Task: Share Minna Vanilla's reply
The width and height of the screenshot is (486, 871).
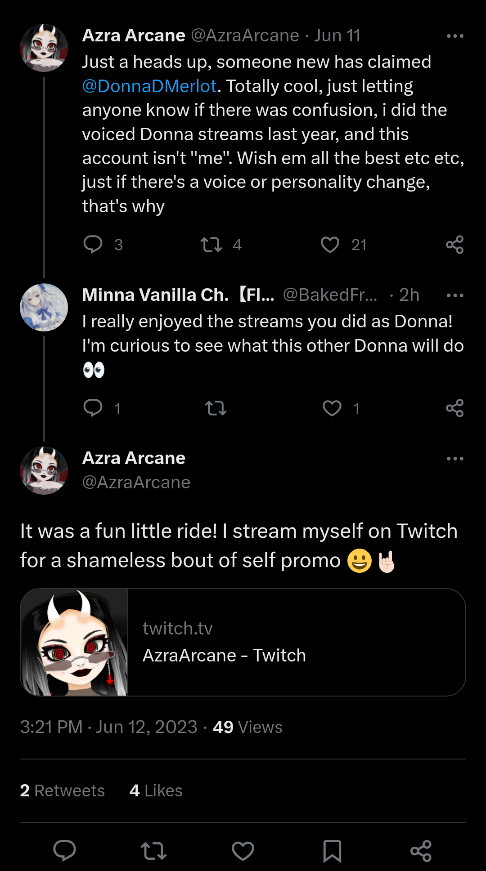Action: pyautogui.click(x=454, y=408)
